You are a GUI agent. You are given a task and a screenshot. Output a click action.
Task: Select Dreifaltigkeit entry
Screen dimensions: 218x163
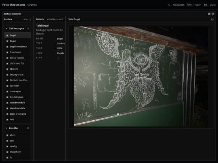click(17, 97)
